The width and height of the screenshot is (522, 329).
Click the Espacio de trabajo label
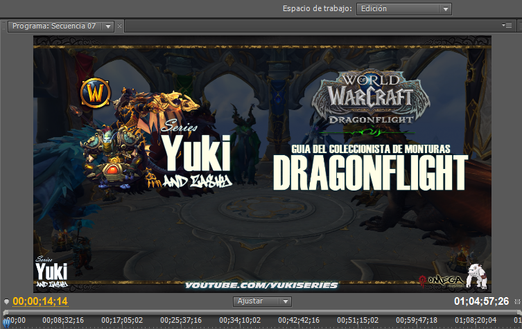coord(317,8)
